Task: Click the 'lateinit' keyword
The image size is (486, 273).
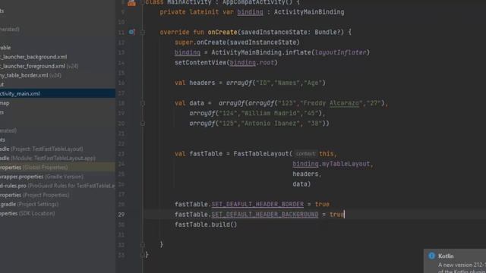Action: 204,12
